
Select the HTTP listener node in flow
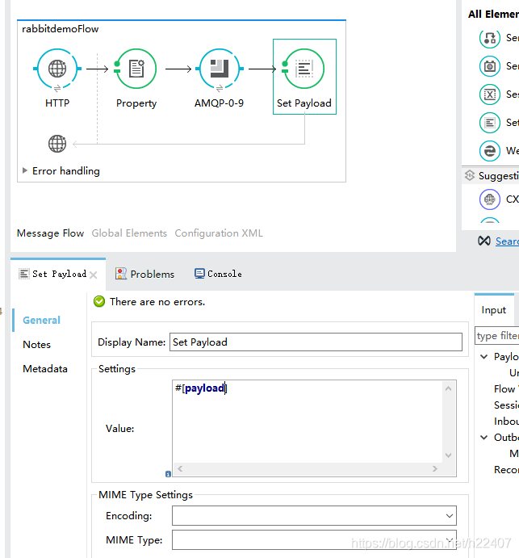(x=57, y=69)
